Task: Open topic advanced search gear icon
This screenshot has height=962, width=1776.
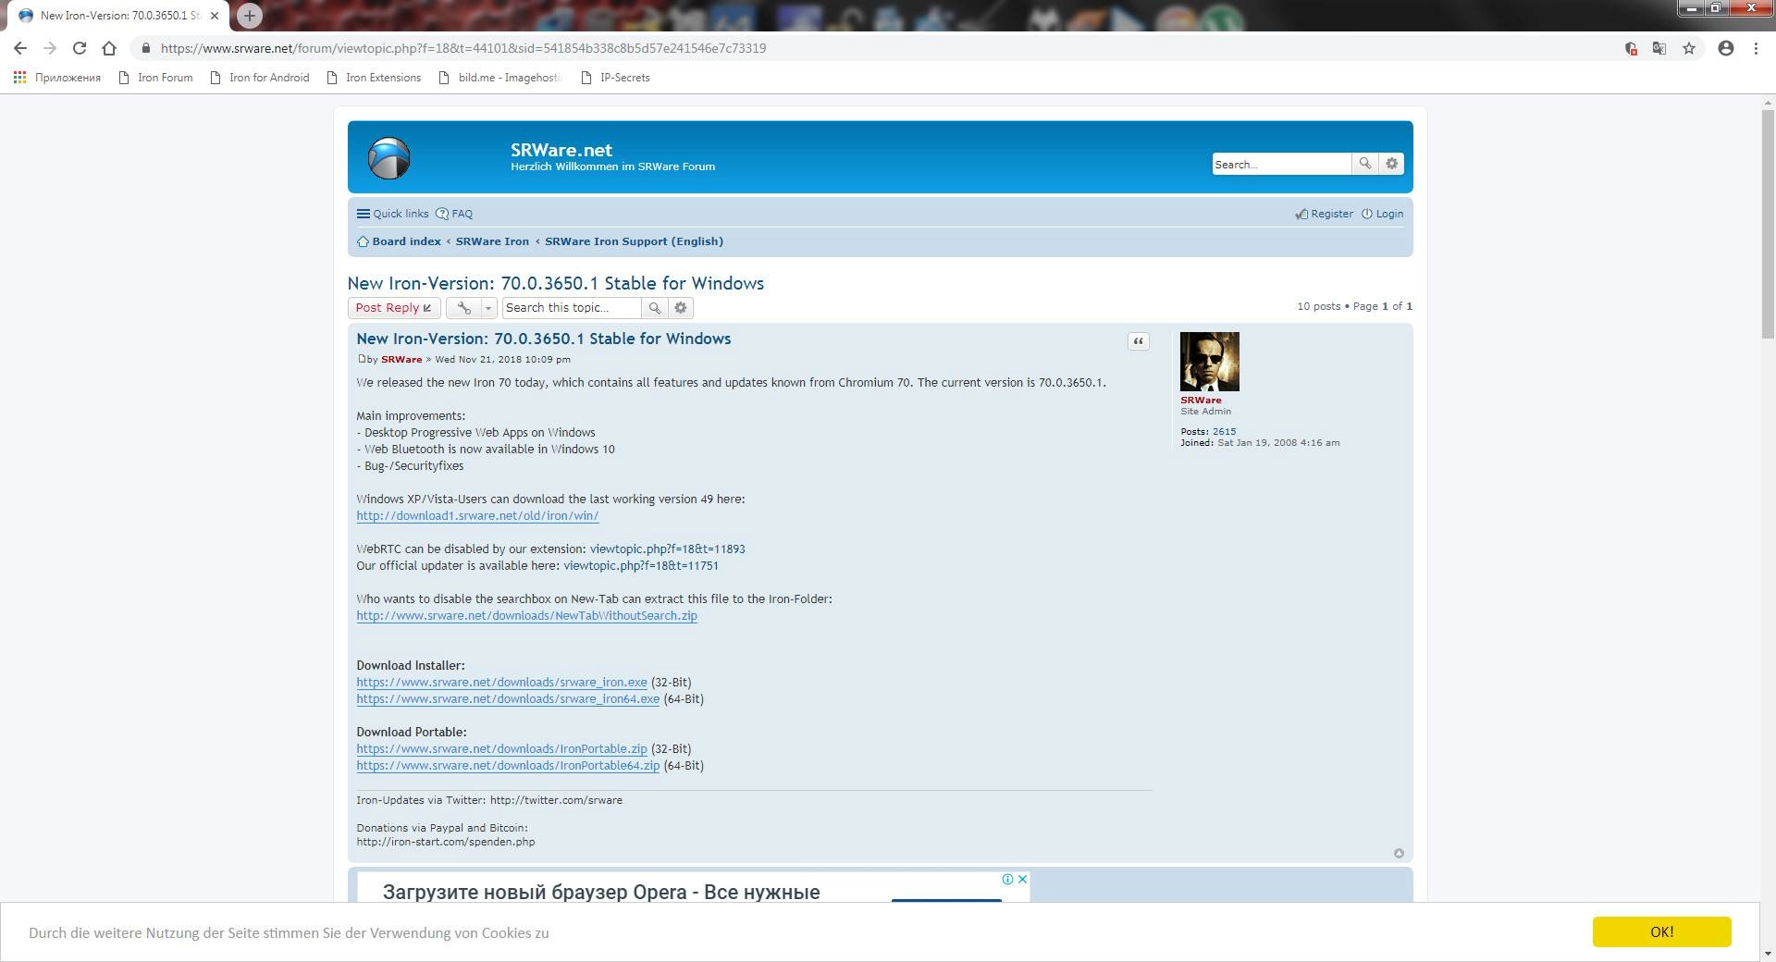Action: tap(681, 308)
